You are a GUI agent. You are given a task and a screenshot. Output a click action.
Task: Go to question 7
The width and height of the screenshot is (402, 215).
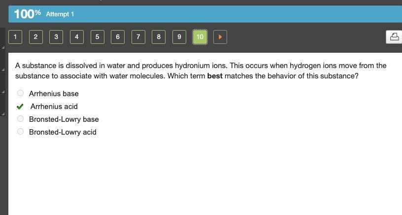(x=138, y=37)
